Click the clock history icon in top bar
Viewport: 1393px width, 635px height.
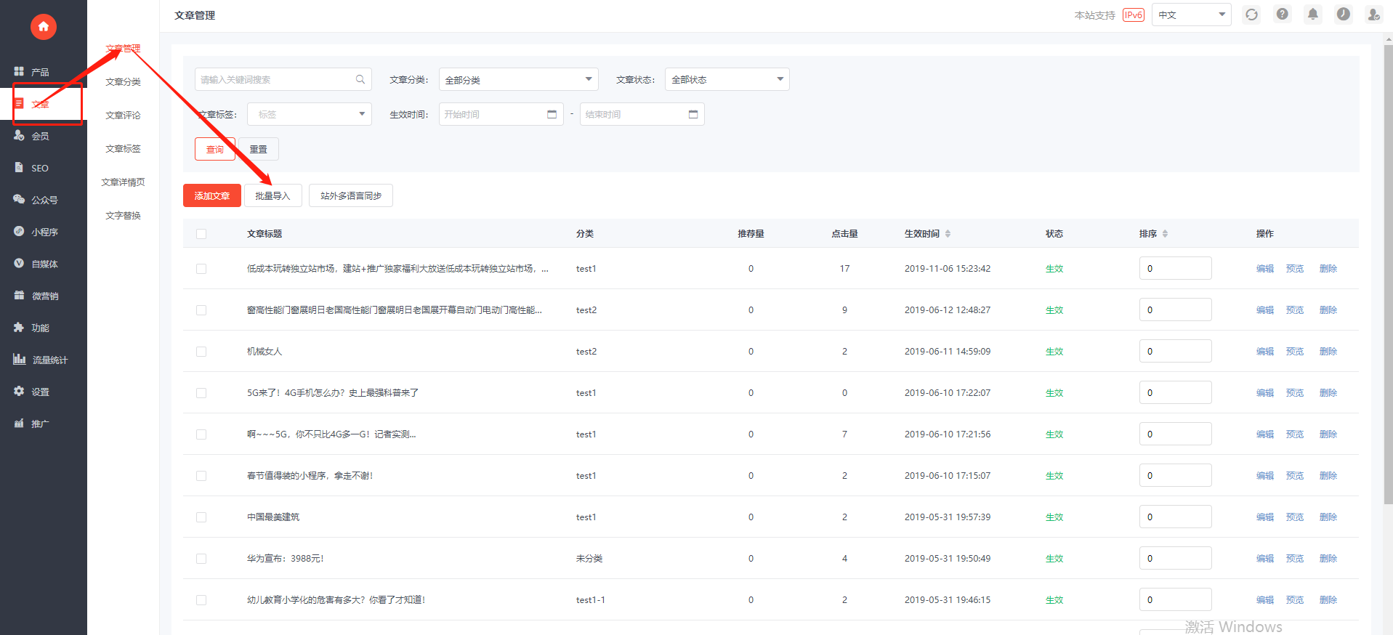[x=1344, y=15]
